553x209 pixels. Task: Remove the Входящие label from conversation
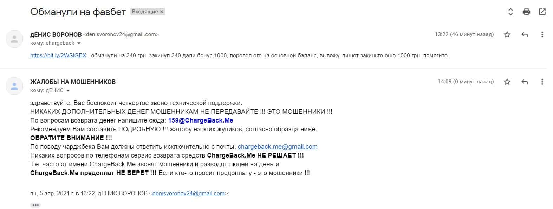coord(162,12)
